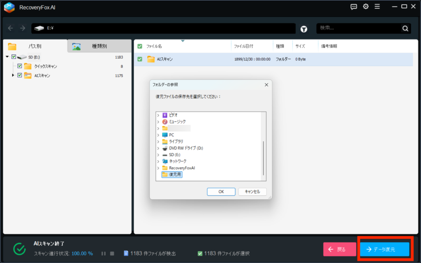Click OK in the folder dialog
421x263 pixels.
(x=221, y=192)
